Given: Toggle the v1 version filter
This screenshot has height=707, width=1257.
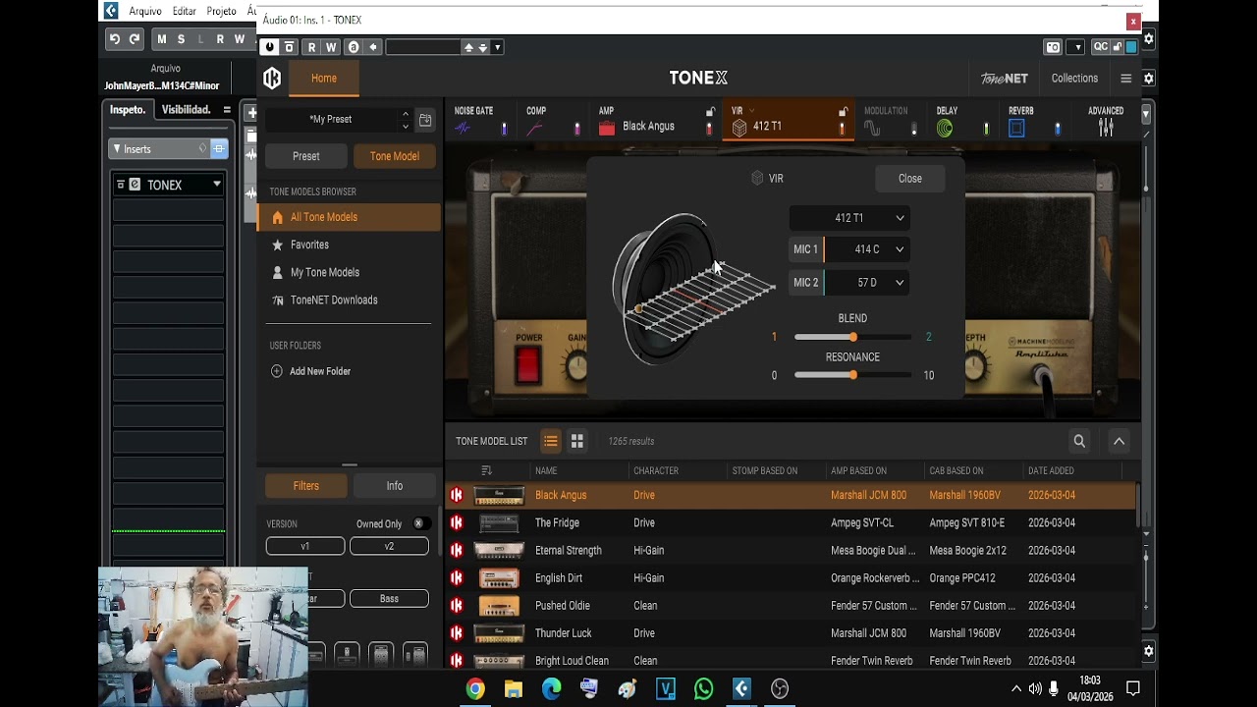Looking at the screenshot, I should click(x=305, y=546).
